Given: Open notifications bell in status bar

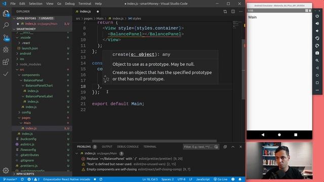Looking at the screenshot, I should (240, 179).
